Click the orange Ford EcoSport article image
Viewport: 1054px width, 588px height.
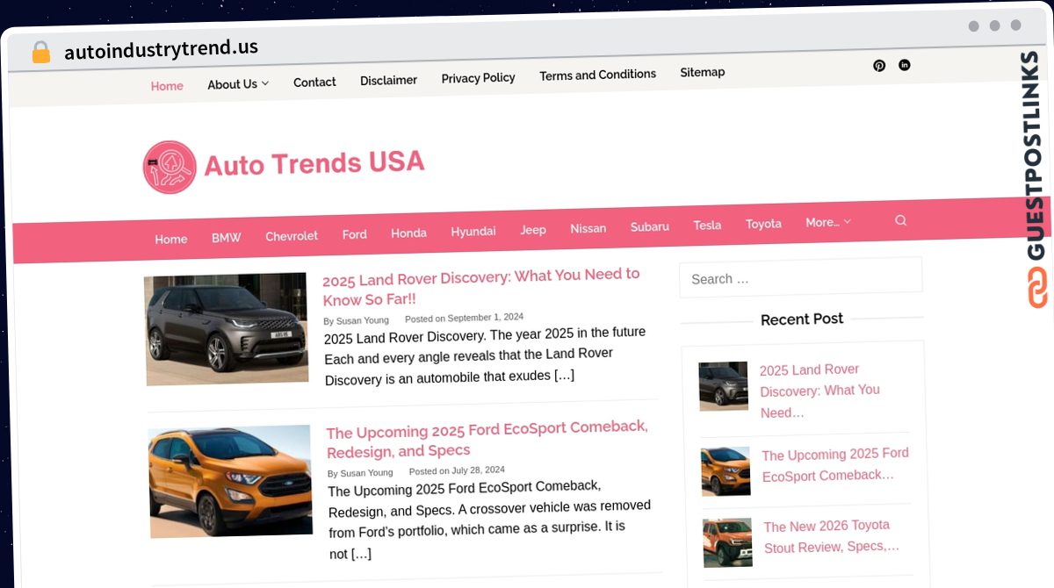click(x=230, y=482)
